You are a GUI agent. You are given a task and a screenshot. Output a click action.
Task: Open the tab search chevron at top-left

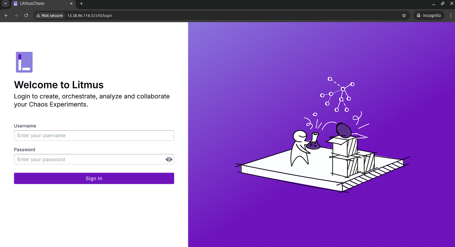(5, 4)
